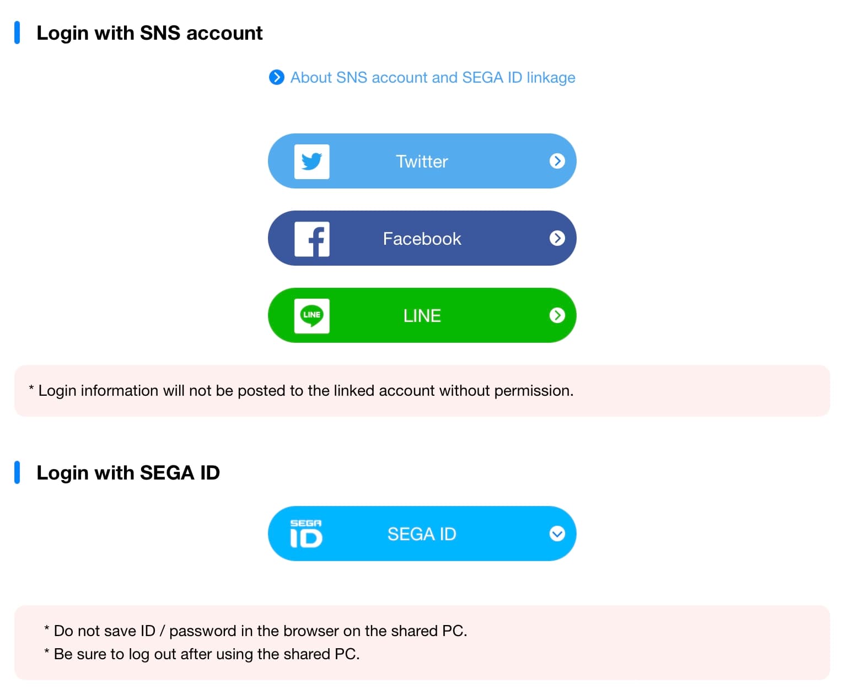This screenshot has height=700, width=849.
Task: Click blue accent bar beside SNS heading
Action: pyautogui.click(x=17, y=33)
